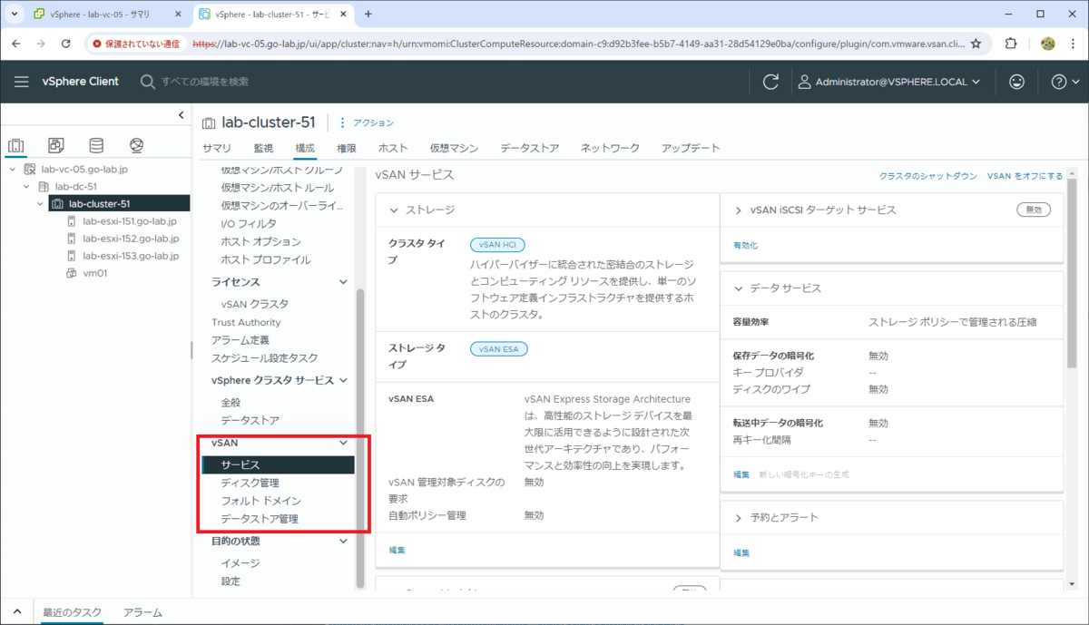Select virtual machine vm01

point(95,273)
